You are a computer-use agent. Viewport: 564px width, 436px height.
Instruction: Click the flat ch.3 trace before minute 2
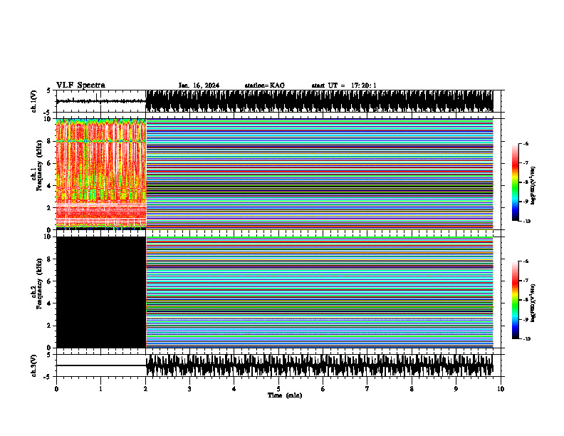click(101, 365)
